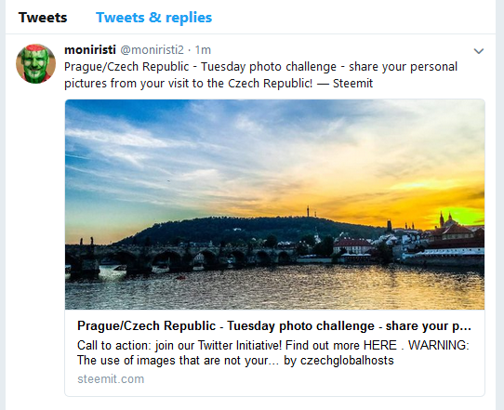Screen dimensions: 504x410
Task: Click the Charles Bridge in the preview photo
Action: click(x=180, y=258)
